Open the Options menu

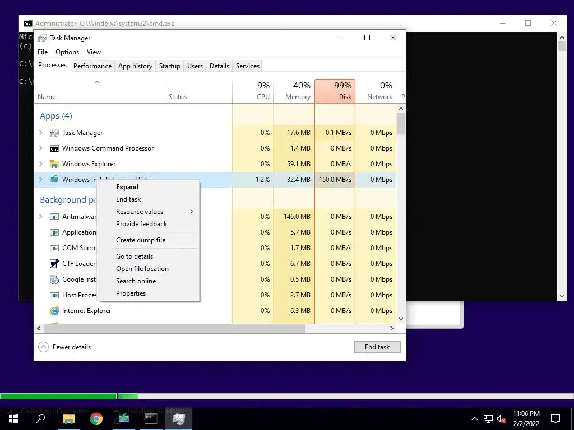pos(67,52)
